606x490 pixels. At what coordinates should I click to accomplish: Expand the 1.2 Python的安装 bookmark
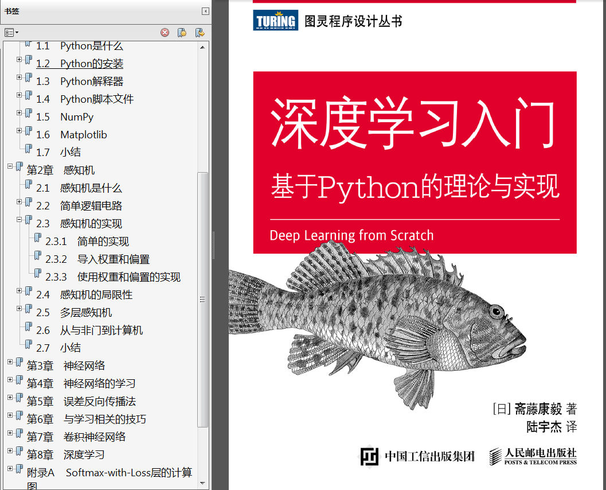coord(19,59)
